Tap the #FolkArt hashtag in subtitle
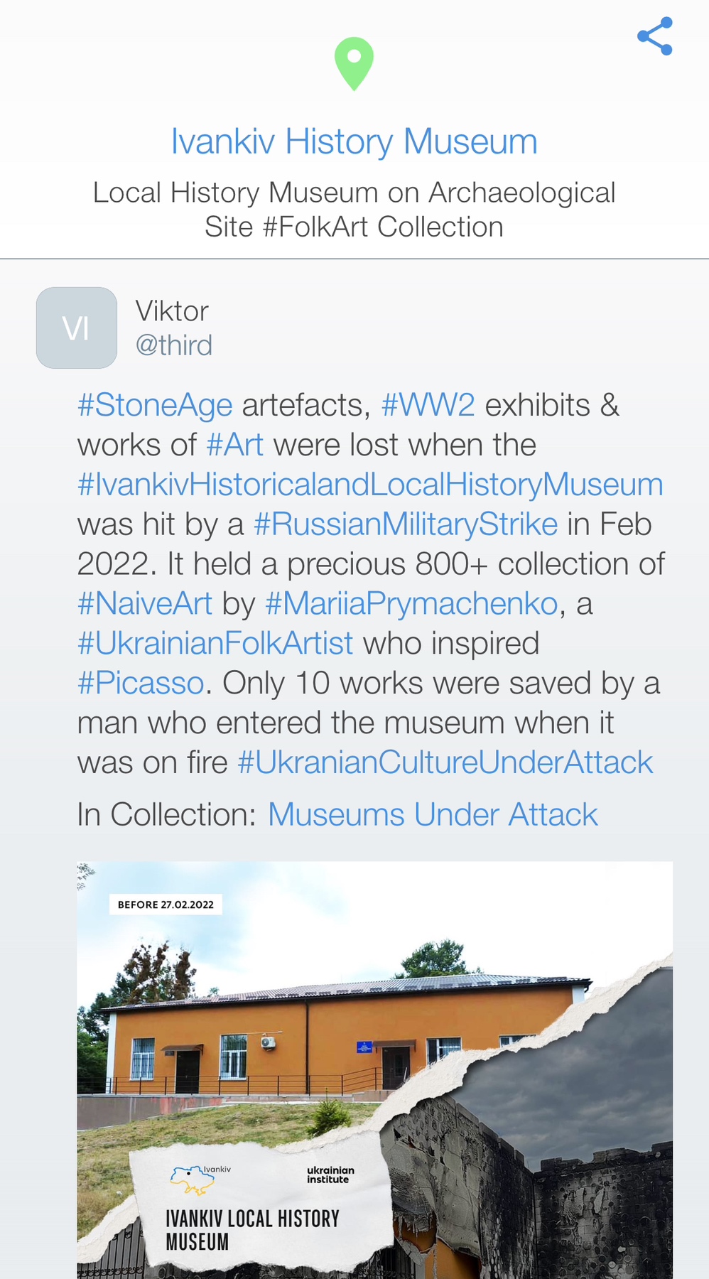Viewport: 709px width, 1279px height. (318, 227)
